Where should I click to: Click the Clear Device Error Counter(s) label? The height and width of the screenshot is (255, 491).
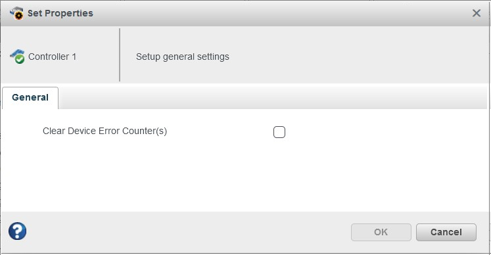coord(105,131)
